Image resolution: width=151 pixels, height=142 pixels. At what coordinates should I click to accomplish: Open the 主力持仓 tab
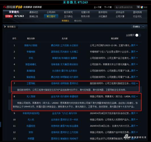[x=68, y=16]
